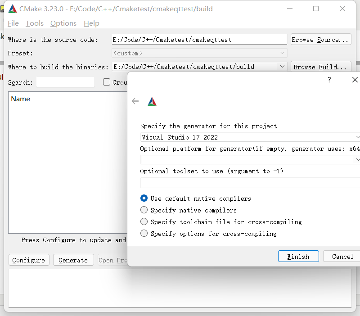Choose Specify options for cross-compiling
360x316 pixels.
tap(144, 233)
